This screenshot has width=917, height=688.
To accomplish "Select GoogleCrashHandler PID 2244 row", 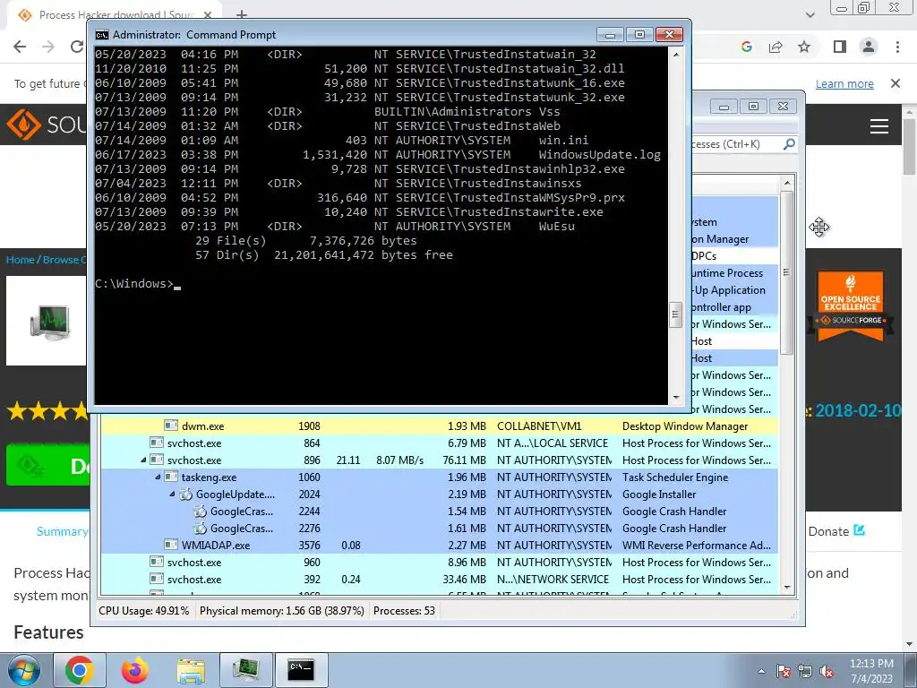I will pos(439,511).
